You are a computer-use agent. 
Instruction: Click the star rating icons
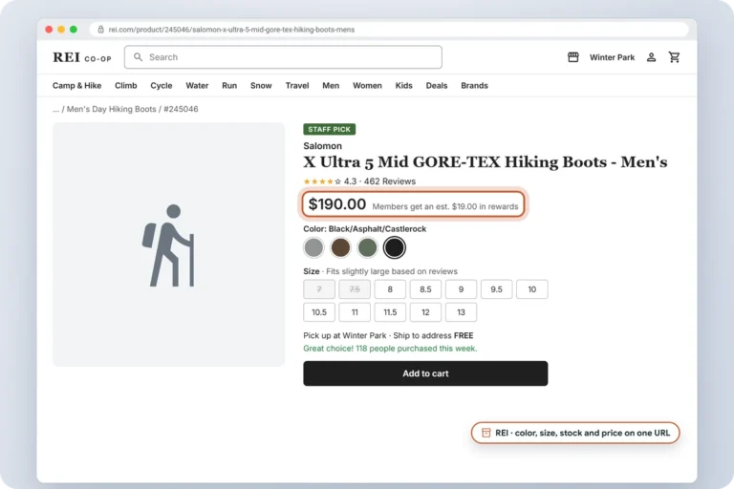tap(322, 181)
